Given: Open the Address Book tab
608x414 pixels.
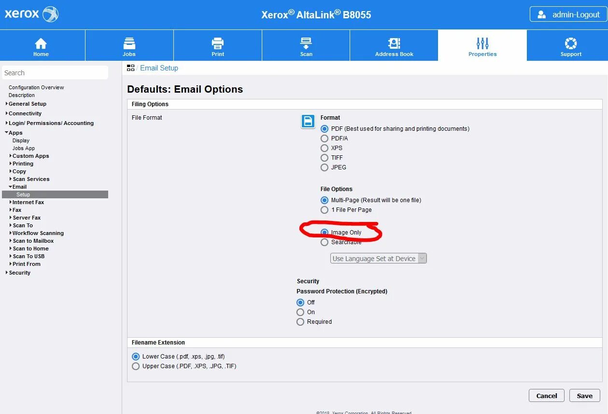Looking at the screenshot, I should [394, 45].
